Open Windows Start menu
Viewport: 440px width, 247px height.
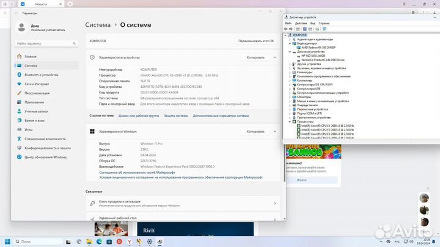click(x=7, y=242)
